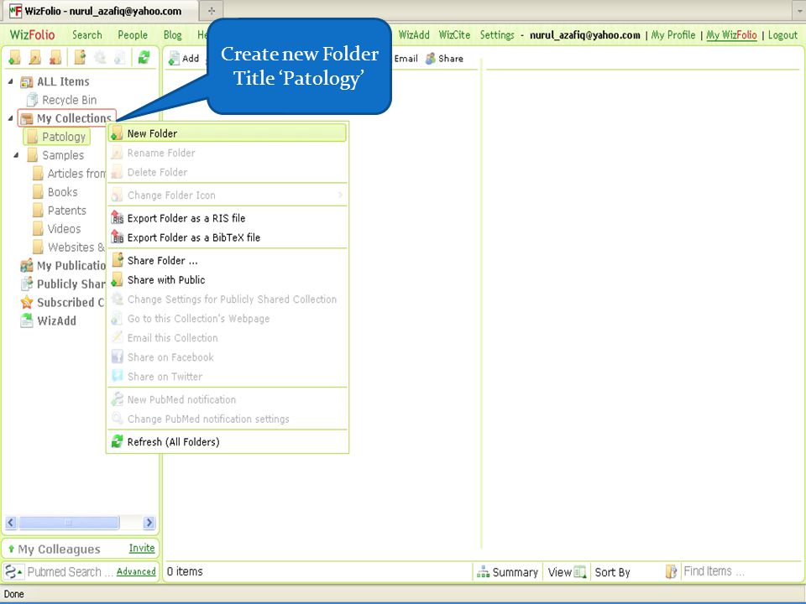Open Advanced Pubmed search link
The width and height of the screenshot is (806, 604).
pos(136,571)
